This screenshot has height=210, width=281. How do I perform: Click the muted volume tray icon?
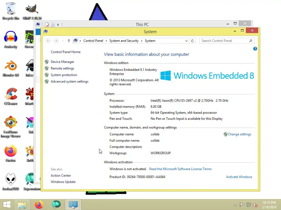[255, 205]
